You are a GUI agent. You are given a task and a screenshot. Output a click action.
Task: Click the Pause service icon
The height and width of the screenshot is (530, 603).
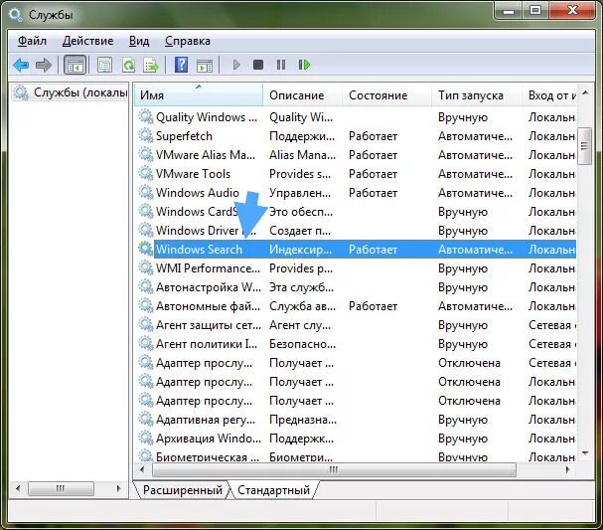[x=281, y=65]
